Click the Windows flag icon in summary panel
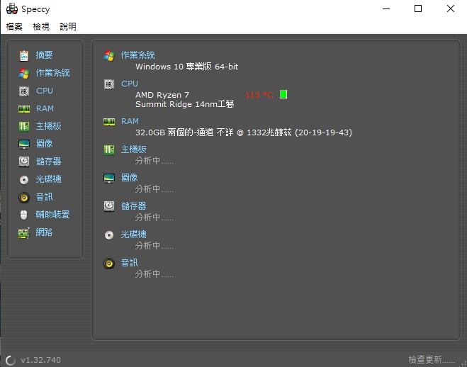The image size is (467, 367). coord(109,56)
